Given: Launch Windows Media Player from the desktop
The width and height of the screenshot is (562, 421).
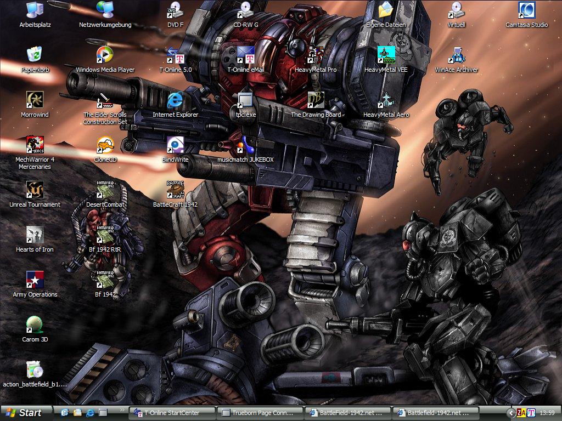Looking at the screenshot, I should click(x=105, y=60).
